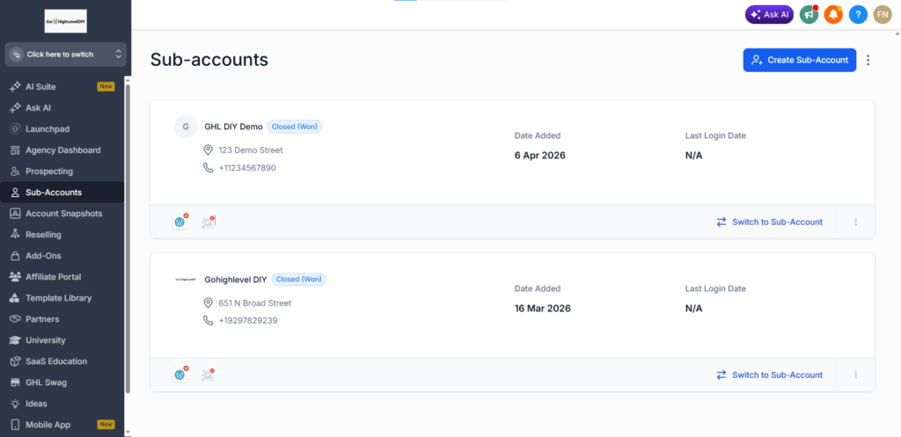Click the 16 Mar 2026 date
The height and width of the screenshot is (437, 901).
[x=542, y=308]
